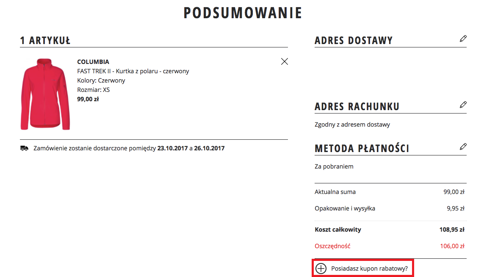Remove the Columbia jacket using the X icon
The width and height of the screenshot is (484, 277).
point(284,61)
